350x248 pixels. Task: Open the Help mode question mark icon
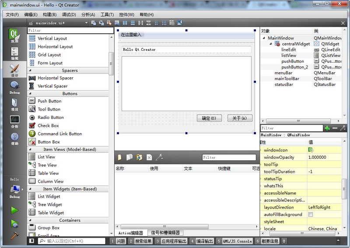[x=14, y=139]
